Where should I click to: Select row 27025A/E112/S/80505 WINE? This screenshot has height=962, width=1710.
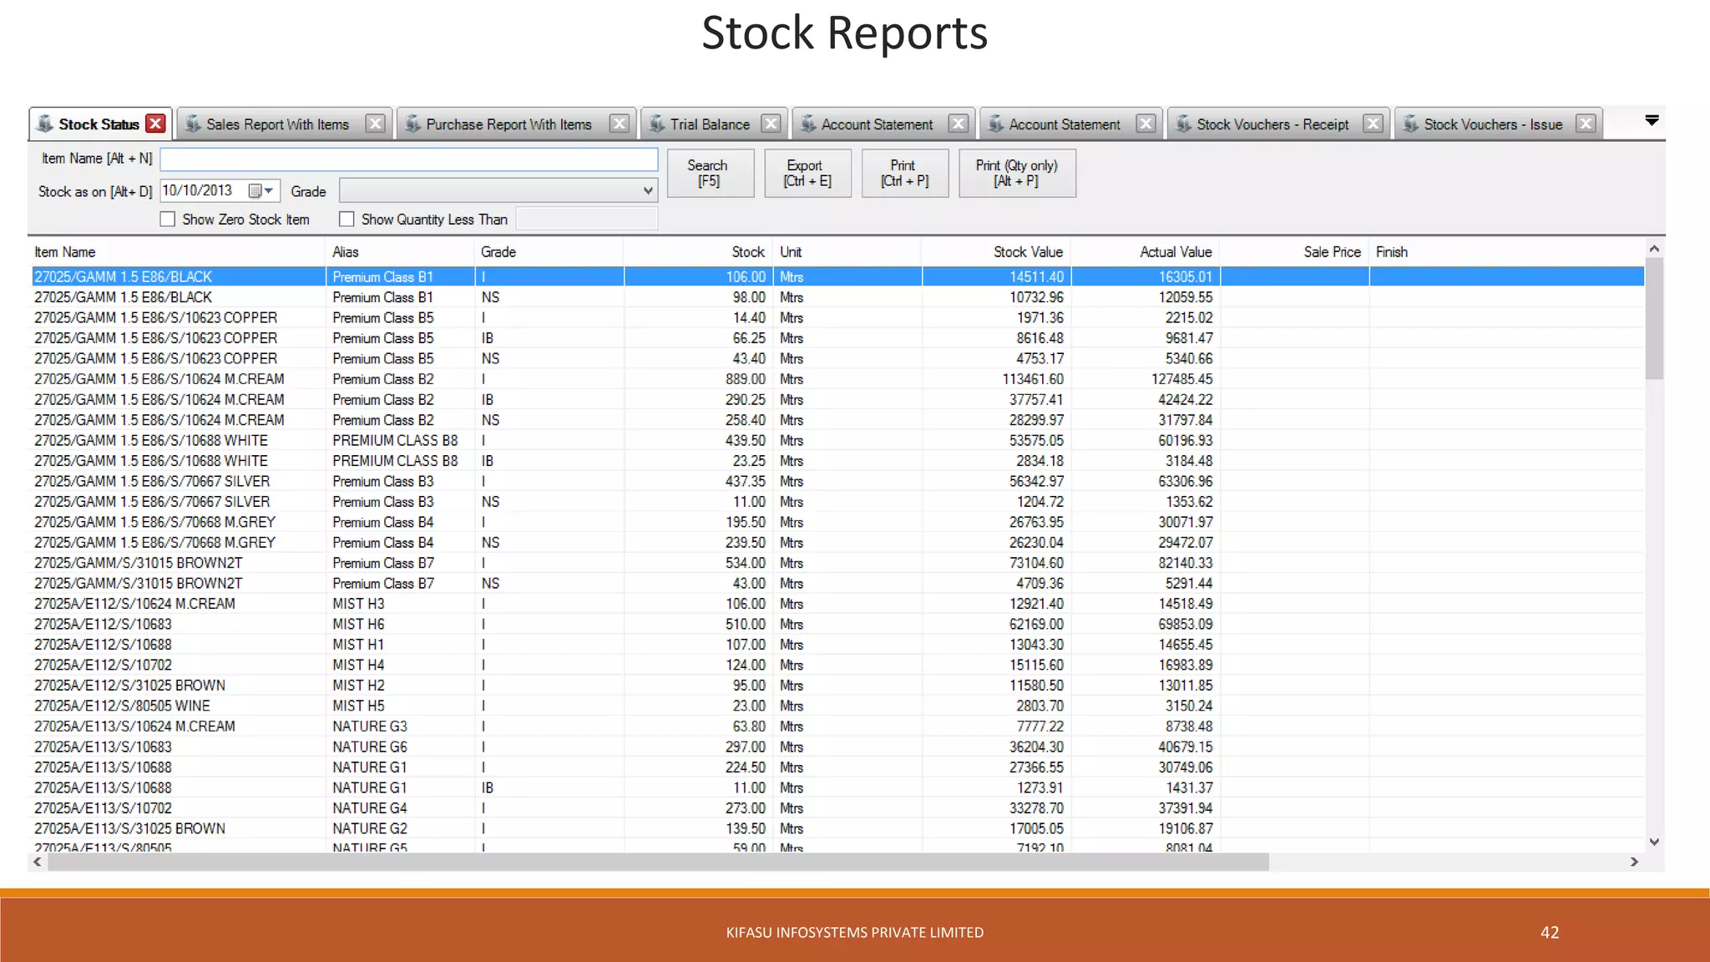(837, 706)
